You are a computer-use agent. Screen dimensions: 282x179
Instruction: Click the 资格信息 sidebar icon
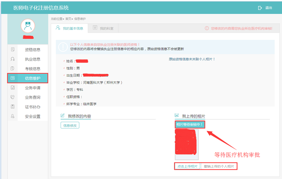pos(12,50)
